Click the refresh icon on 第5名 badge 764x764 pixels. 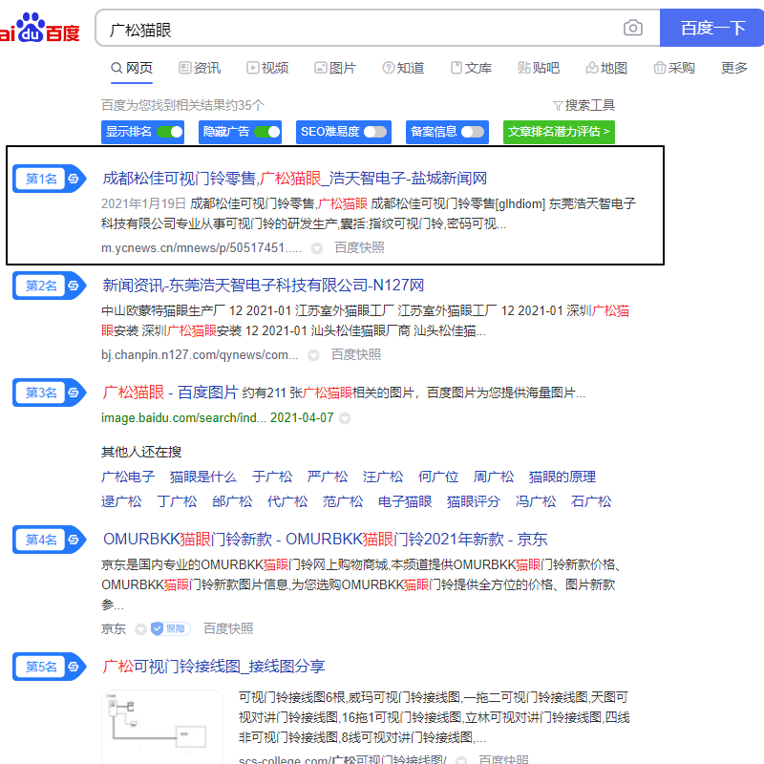click(74, 667)
